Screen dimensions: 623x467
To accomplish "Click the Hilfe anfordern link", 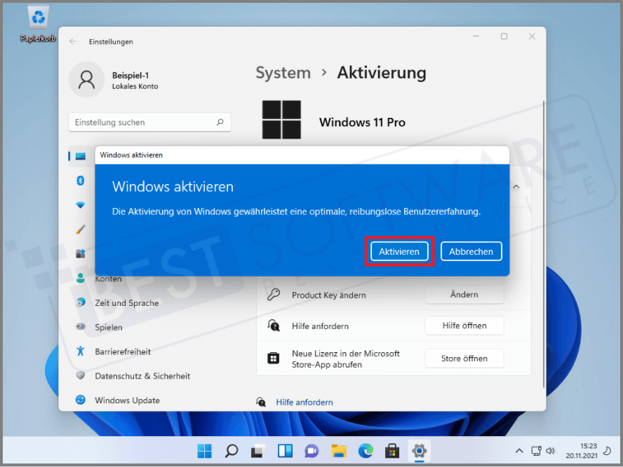I will pyautogui.click(x=304, y=402).
